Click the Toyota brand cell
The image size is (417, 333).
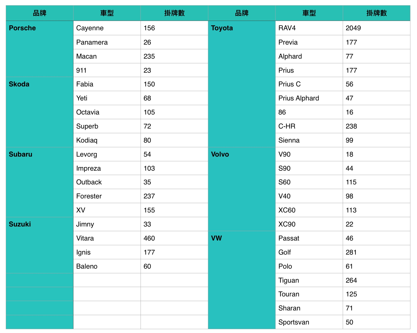(x=242, y=84)
